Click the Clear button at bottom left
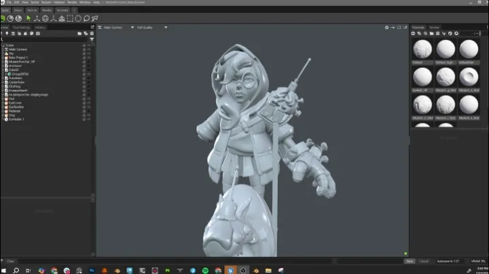 click(10, 261)
